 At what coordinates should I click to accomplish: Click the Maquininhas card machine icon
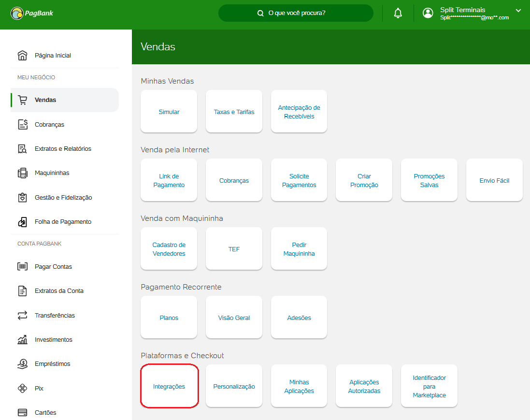pyautogui.click(x=22, y=173)
